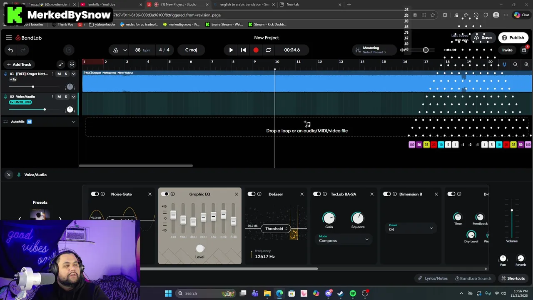The image size is (533, 300).
Task: Open the Mastering preset selector
Action: click(374, 50)
